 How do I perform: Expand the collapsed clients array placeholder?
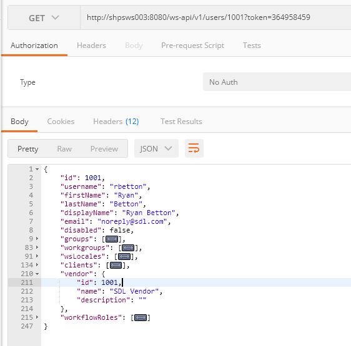(116, 265)
